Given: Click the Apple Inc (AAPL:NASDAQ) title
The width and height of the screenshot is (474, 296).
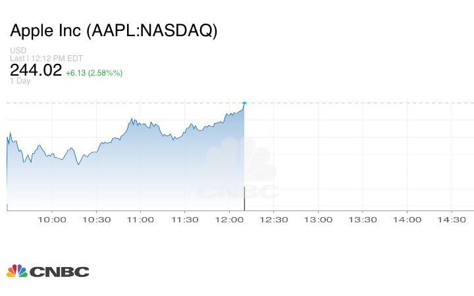Looking at the screenshot, I should 113,31.
